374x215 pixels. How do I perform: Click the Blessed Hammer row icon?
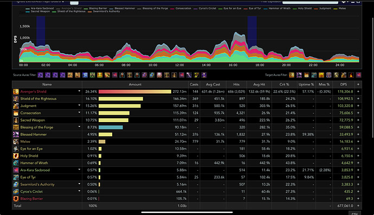16,135
